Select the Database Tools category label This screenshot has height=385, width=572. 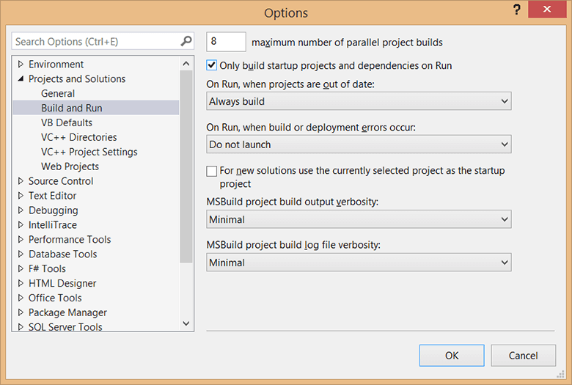(62, 254)
